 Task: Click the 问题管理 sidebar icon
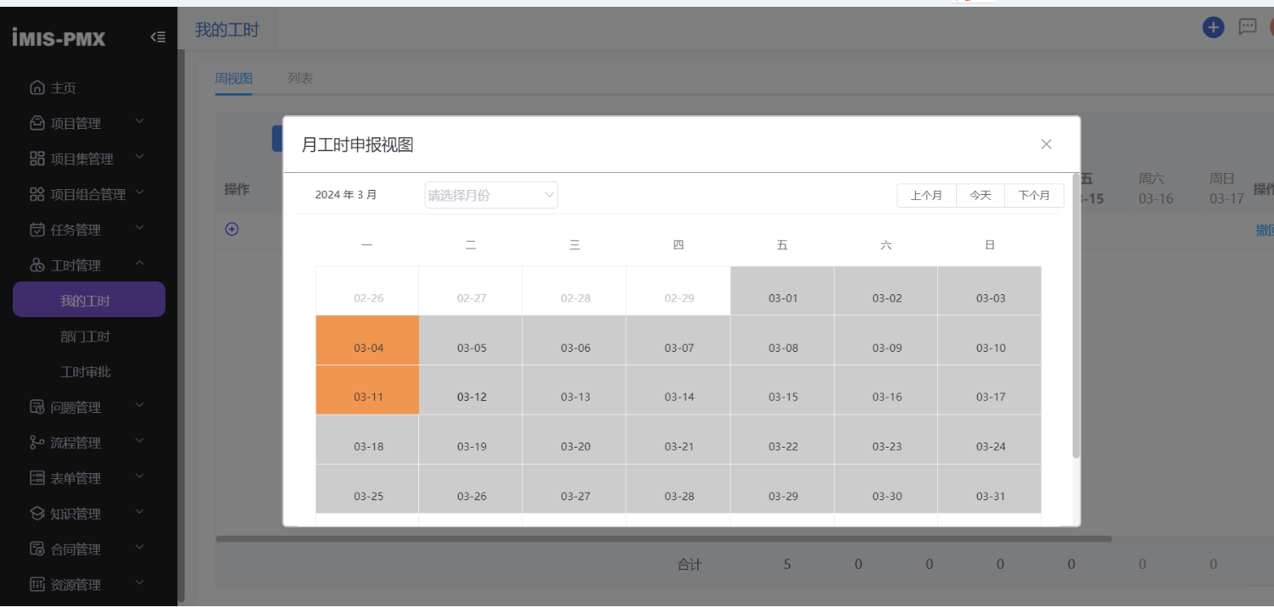point(36,407)
